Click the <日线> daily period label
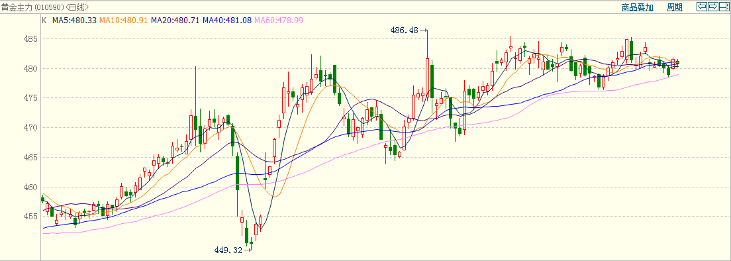The height and width of the screenshot is (261, 731). coord(76,7)
